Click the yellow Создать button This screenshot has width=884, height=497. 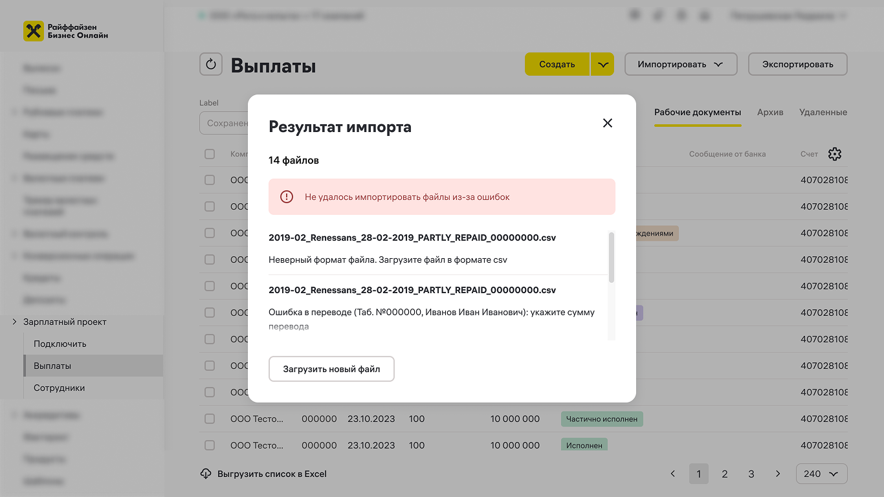point(557,64)
